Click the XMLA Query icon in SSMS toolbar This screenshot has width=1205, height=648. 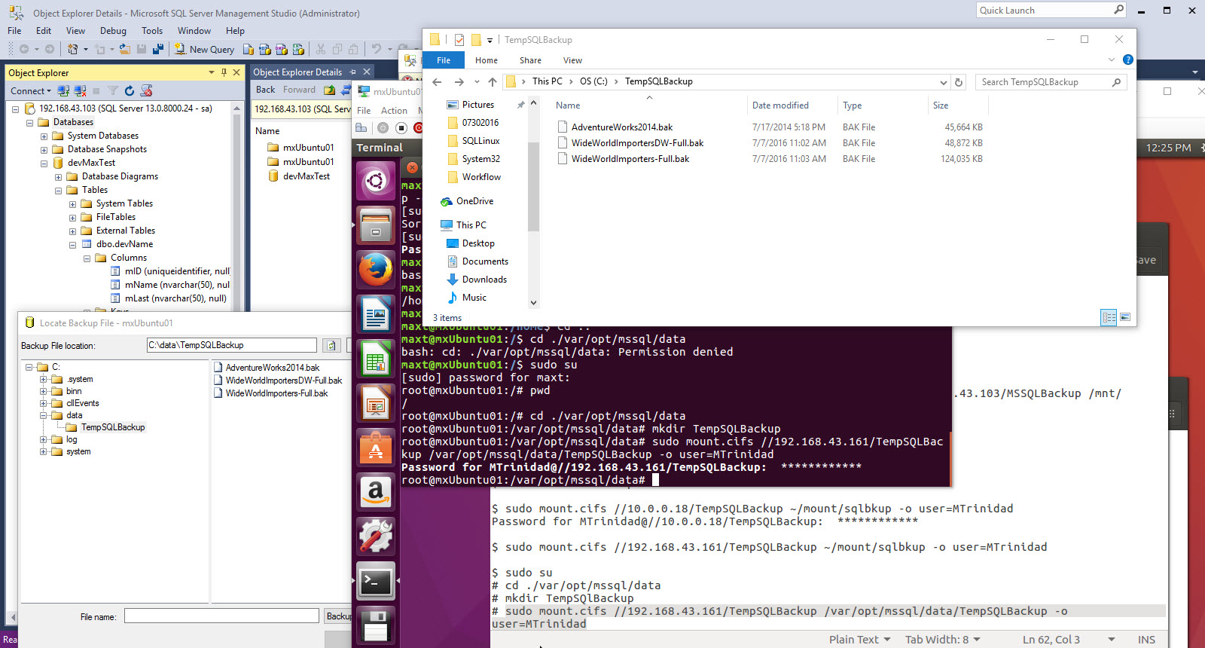coord(298,49)
